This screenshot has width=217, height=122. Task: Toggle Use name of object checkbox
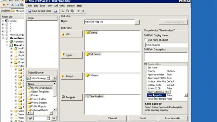[x=145, y=40]
